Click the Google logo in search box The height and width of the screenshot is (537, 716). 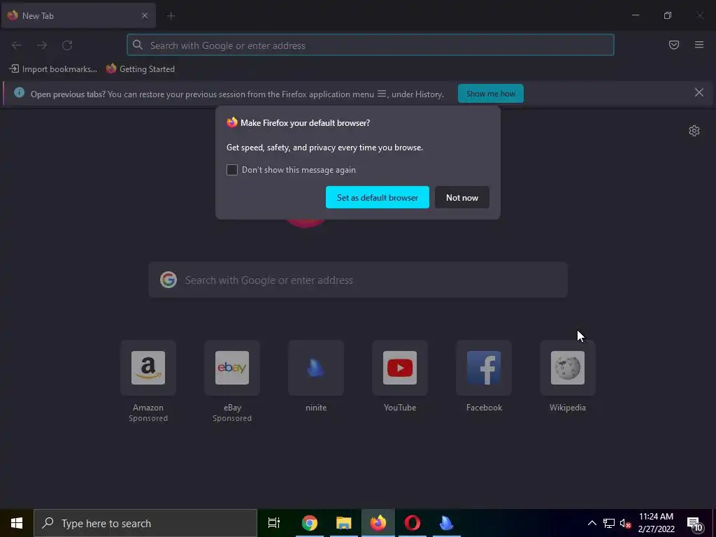tap(168, 280)
